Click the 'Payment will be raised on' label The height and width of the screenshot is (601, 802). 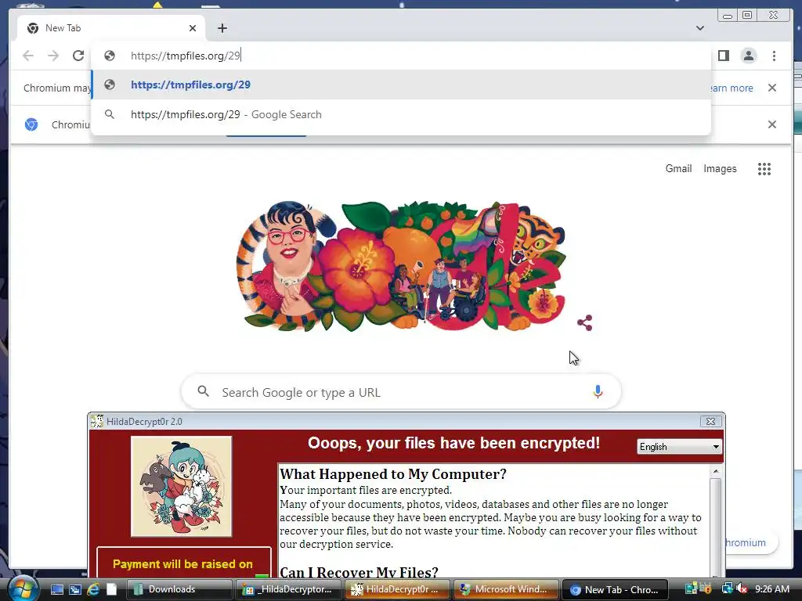pos(182,564)
